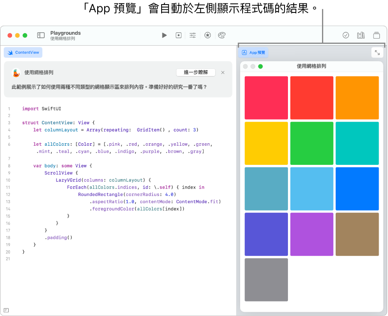Screen dimensions: 388x316
Task: Select the App 預覽 tab
Action: pos(253,53)
